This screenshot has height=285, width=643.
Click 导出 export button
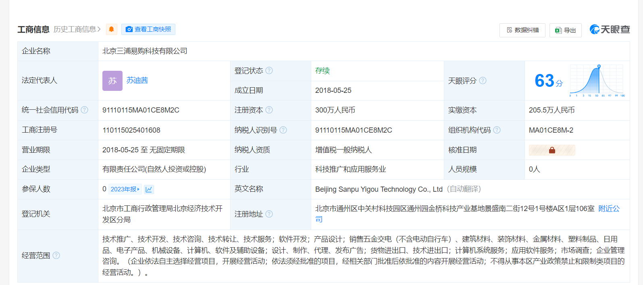[566, 30]
